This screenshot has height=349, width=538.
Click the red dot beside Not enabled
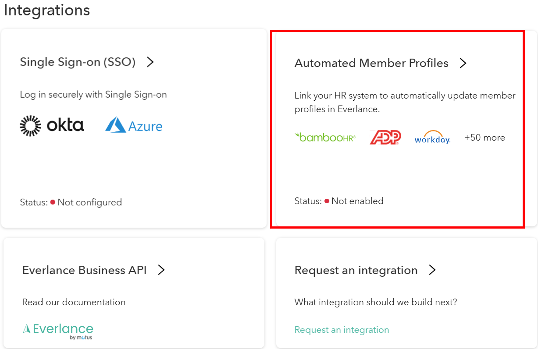(x=327, y=201)
